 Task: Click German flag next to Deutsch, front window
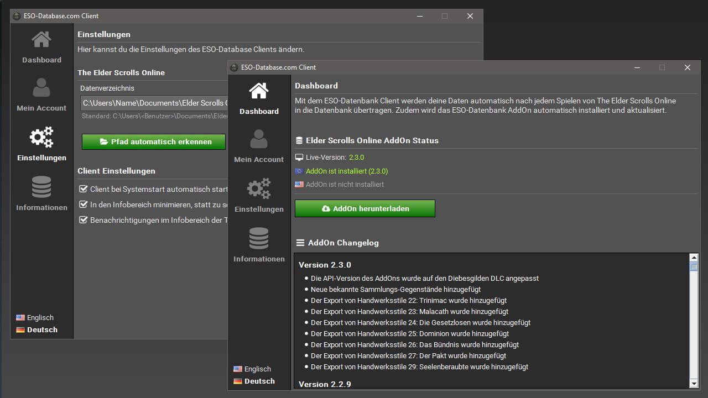coord(238,381)
